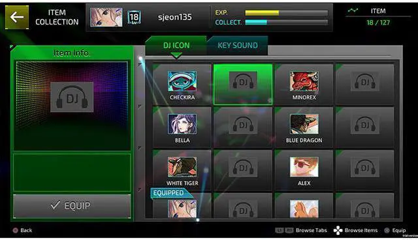Screen dimensions: 418x240
Task: Click the green graph icon beside ITEM
Action: 353,10
